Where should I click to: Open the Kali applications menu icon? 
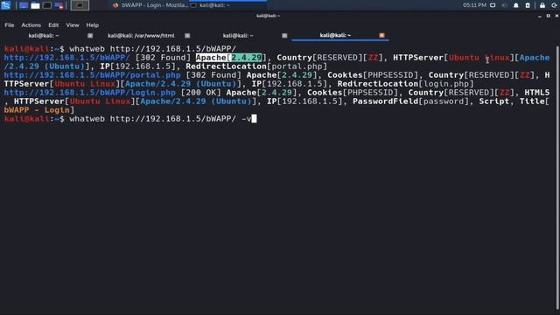tap(6, 5)
